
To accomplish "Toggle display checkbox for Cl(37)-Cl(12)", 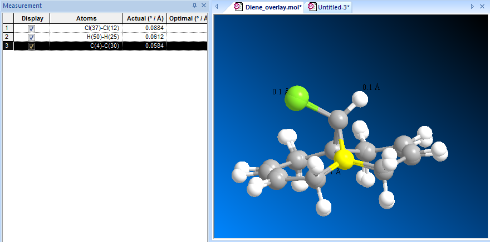I will point(32,28).
